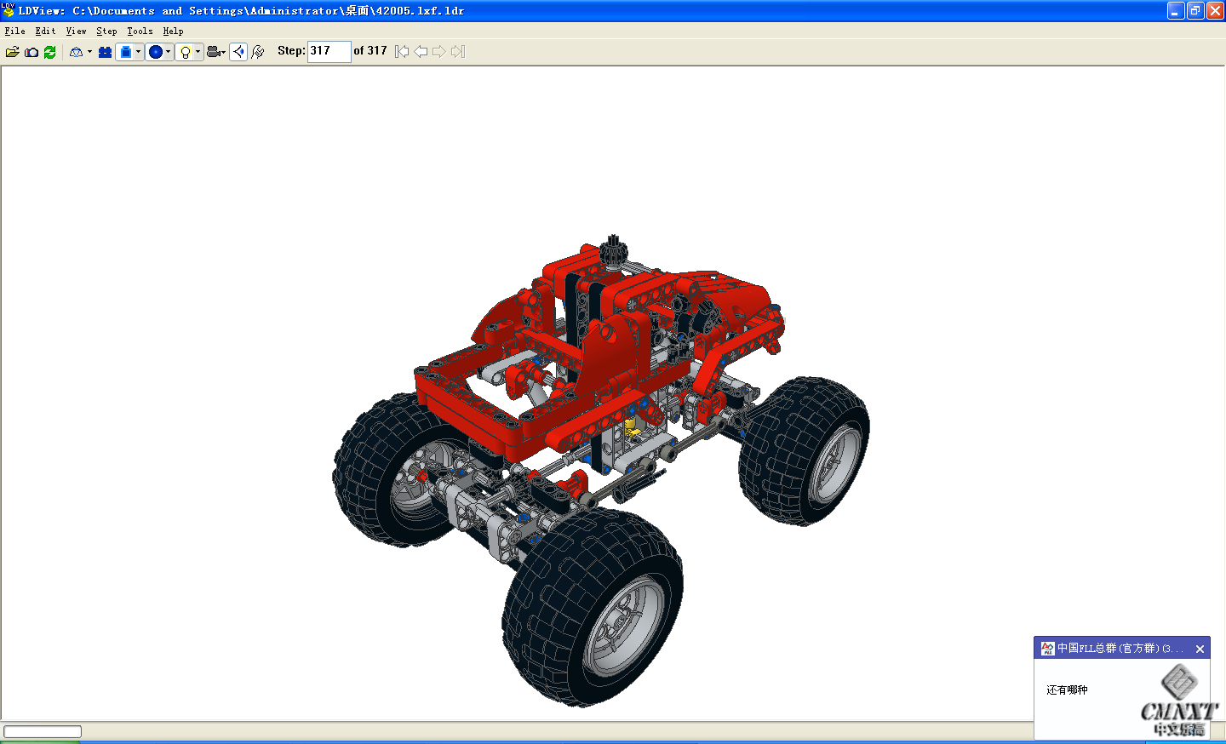
Task: Open the Tools menu
Action: 140,31
